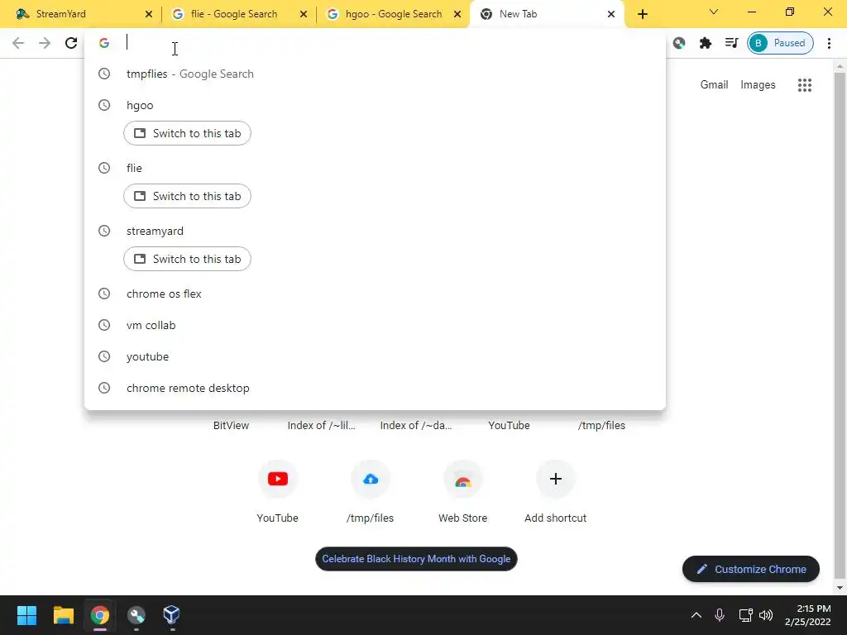The height and width of the screenshot is (635, 847).
Task: Show hidden tray icons chevron
Action: click(696, 615)
